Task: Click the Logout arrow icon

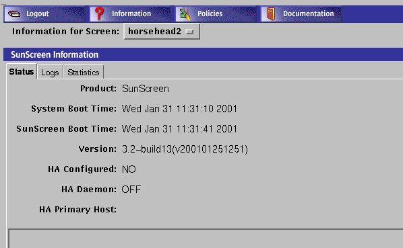Action: pos(14,13)
